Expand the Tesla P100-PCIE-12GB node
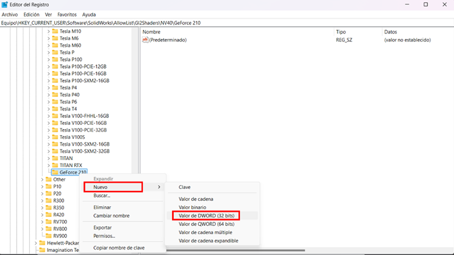 [49, 67]
